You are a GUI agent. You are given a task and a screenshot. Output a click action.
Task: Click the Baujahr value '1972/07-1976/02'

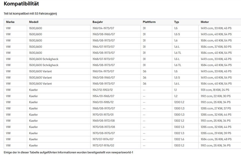coord(103,145)
